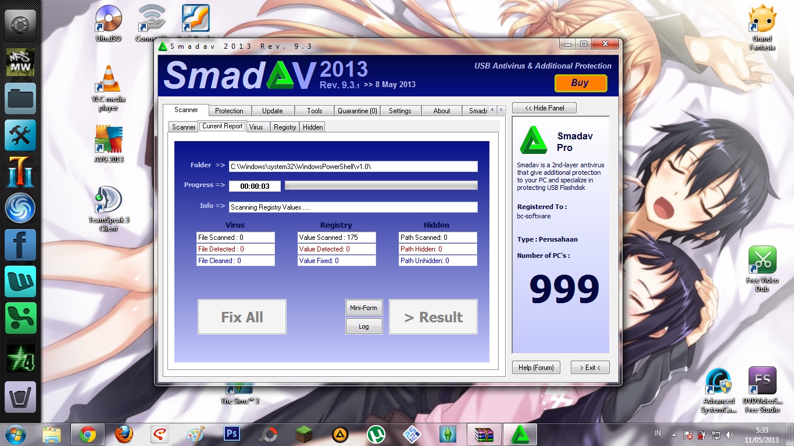The height and width of the screenshot is (446, 794).
Task: Open VLC media player desktop shortcut
Action: click(108, 88)
